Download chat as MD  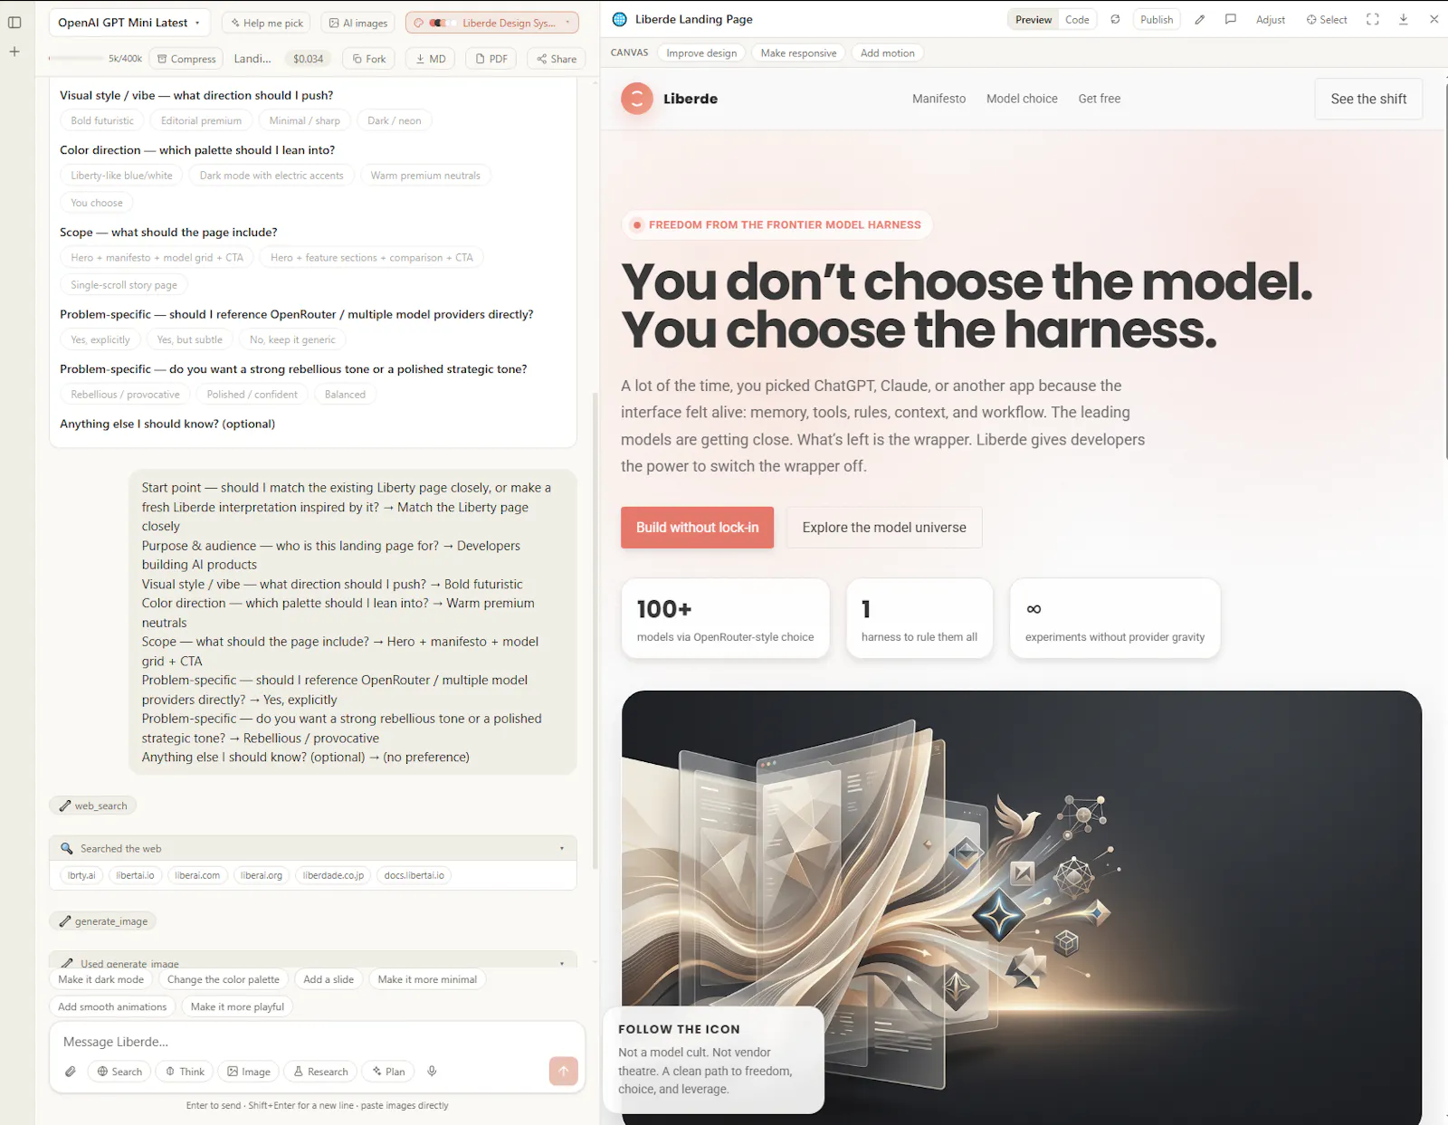click(430, 59)
